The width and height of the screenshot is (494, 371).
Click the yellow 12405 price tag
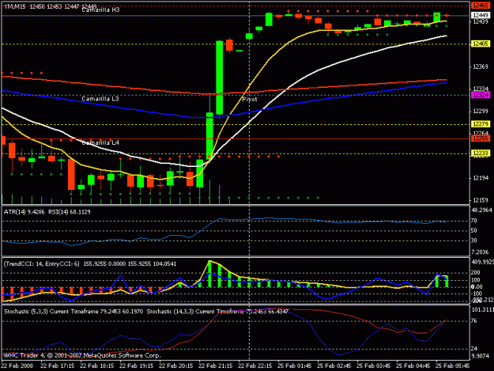[x=480, y=44]
